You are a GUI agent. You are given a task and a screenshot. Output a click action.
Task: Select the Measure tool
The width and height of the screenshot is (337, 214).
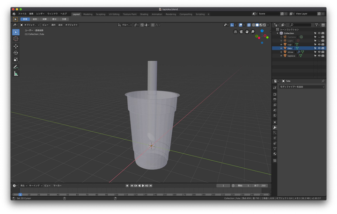(x=16, y=74)
